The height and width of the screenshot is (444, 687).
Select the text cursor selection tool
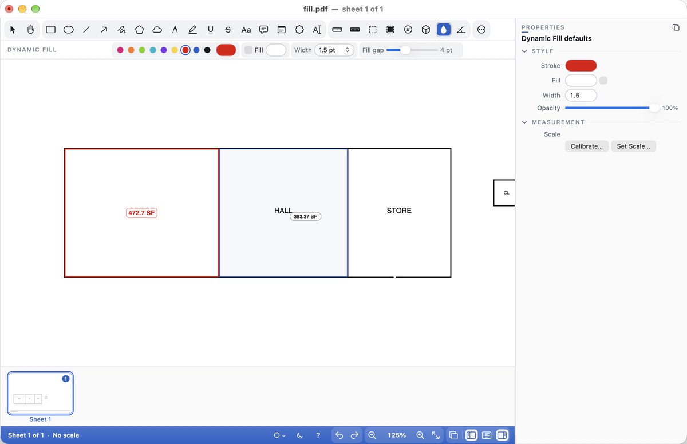[x=317, y=29]
